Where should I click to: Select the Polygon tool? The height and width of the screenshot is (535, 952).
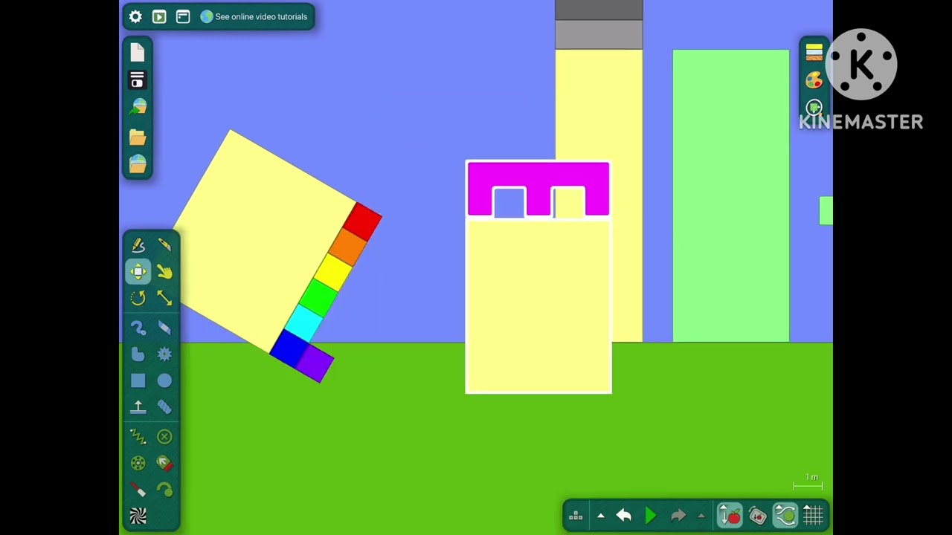click(138, 354)
